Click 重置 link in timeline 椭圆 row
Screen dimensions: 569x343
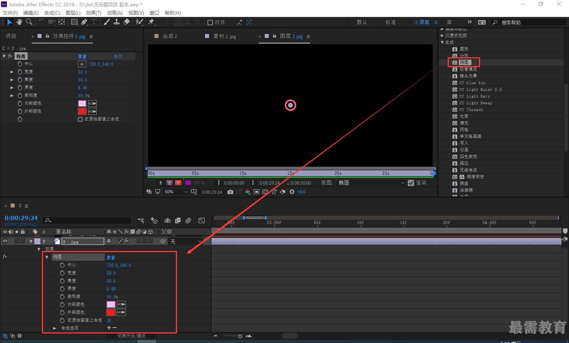point(111,258)
